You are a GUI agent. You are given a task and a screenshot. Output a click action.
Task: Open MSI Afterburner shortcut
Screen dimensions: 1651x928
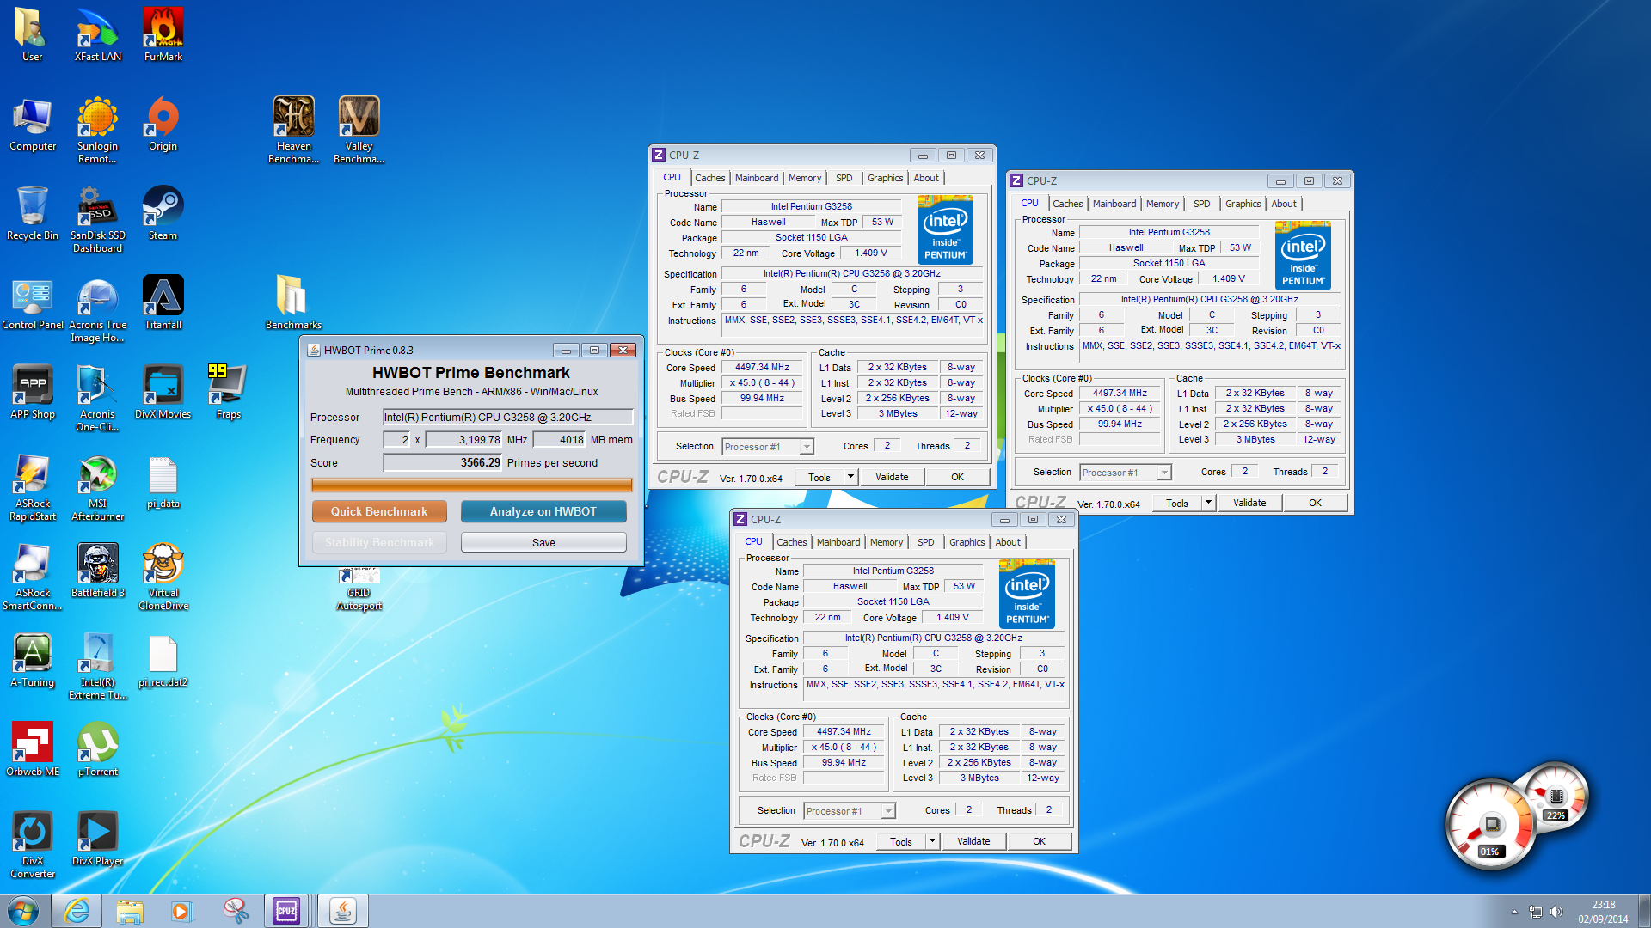tap(98, 488)
